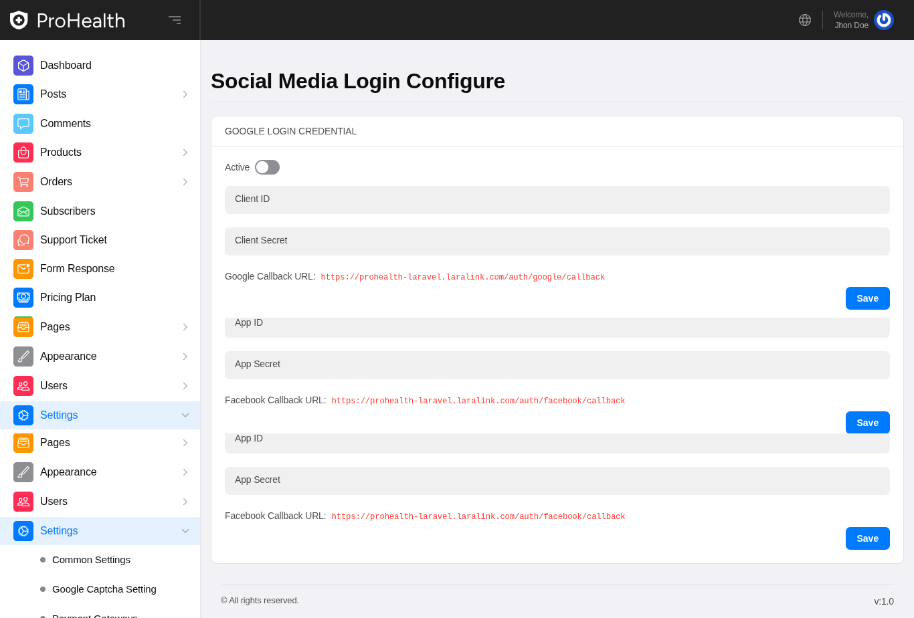Enable the Active toggle for Google login

pos(267,167)
